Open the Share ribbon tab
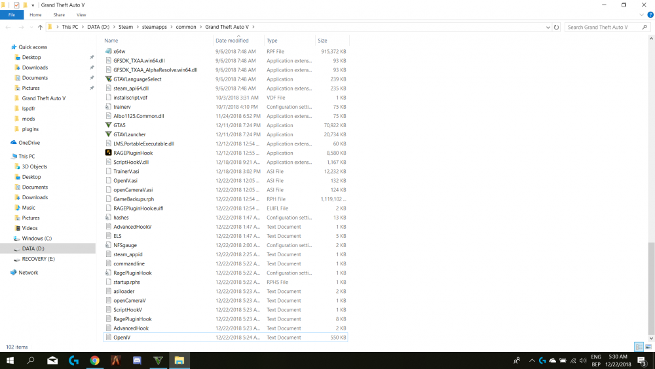This screenshot has width=655, height=369. click(x=59, y=14)
